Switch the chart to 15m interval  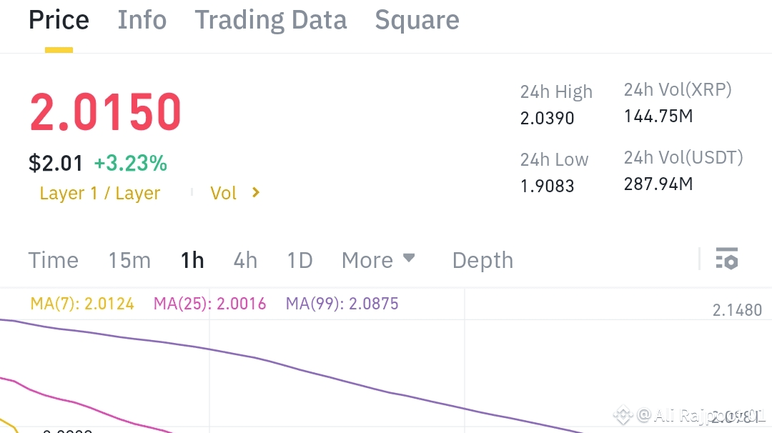(x=129, y=260)
